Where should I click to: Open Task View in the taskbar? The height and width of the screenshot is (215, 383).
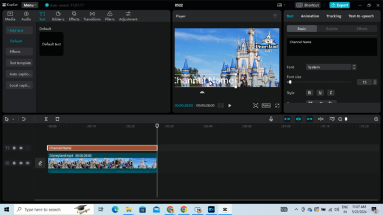click(101, 210)
